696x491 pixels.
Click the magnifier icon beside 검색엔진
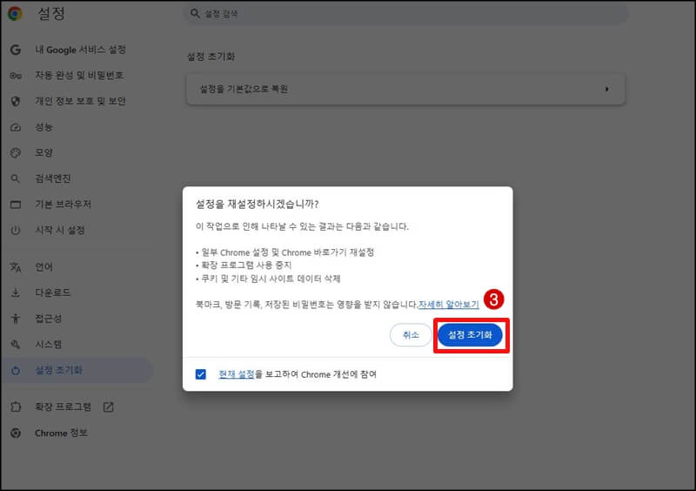(16, 178)
